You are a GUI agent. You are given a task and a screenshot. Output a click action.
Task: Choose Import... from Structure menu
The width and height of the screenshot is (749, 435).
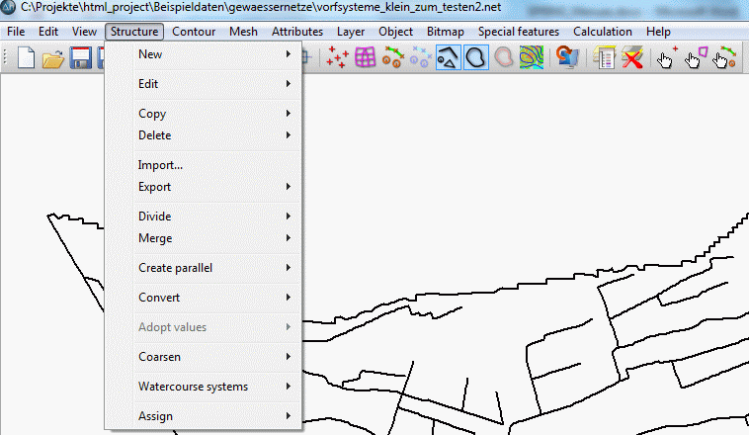point(204,165)
